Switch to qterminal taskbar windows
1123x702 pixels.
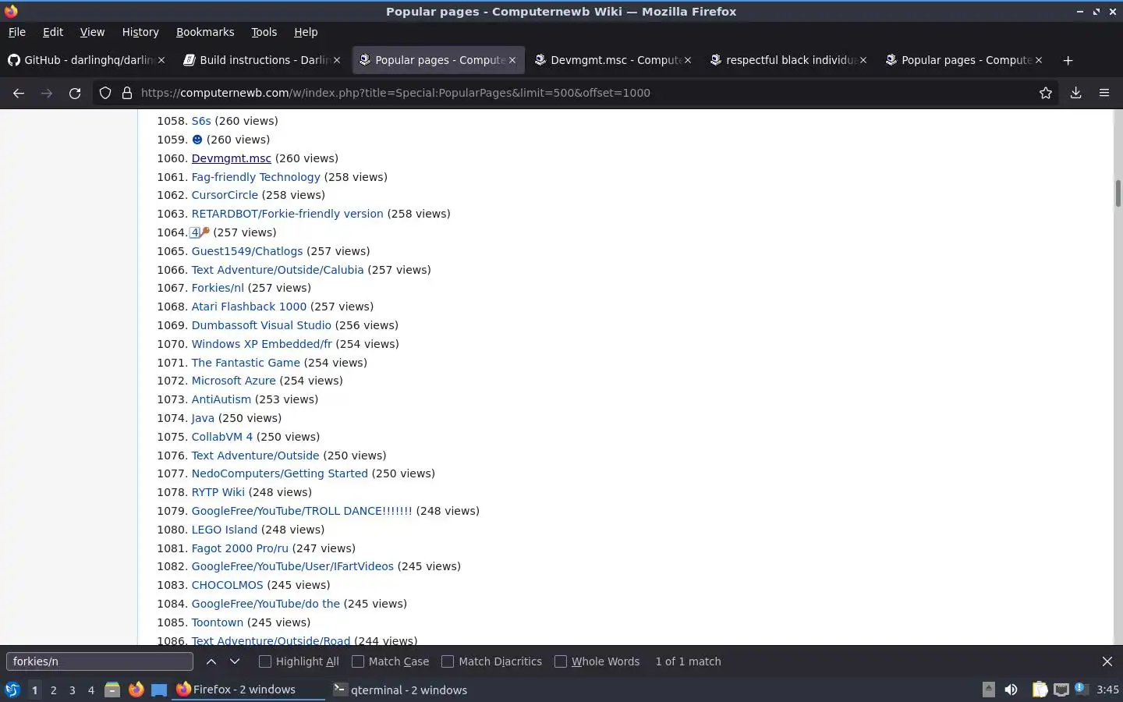pos(399,690)
